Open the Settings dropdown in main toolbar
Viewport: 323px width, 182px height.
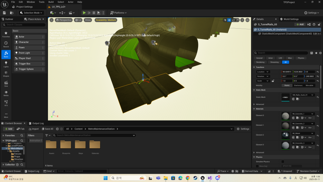coord(312,13)
